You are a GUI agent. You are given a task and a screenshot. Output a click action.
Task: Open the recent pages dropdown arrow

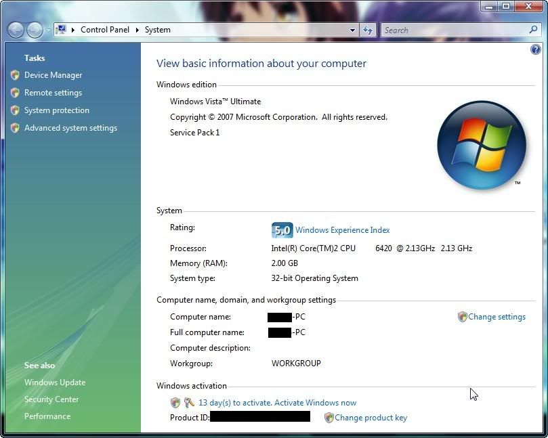(x=47, y=30)
